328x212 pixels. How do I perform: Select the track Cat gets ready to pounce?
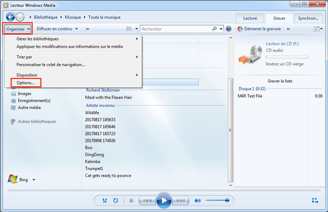point(108,175)
